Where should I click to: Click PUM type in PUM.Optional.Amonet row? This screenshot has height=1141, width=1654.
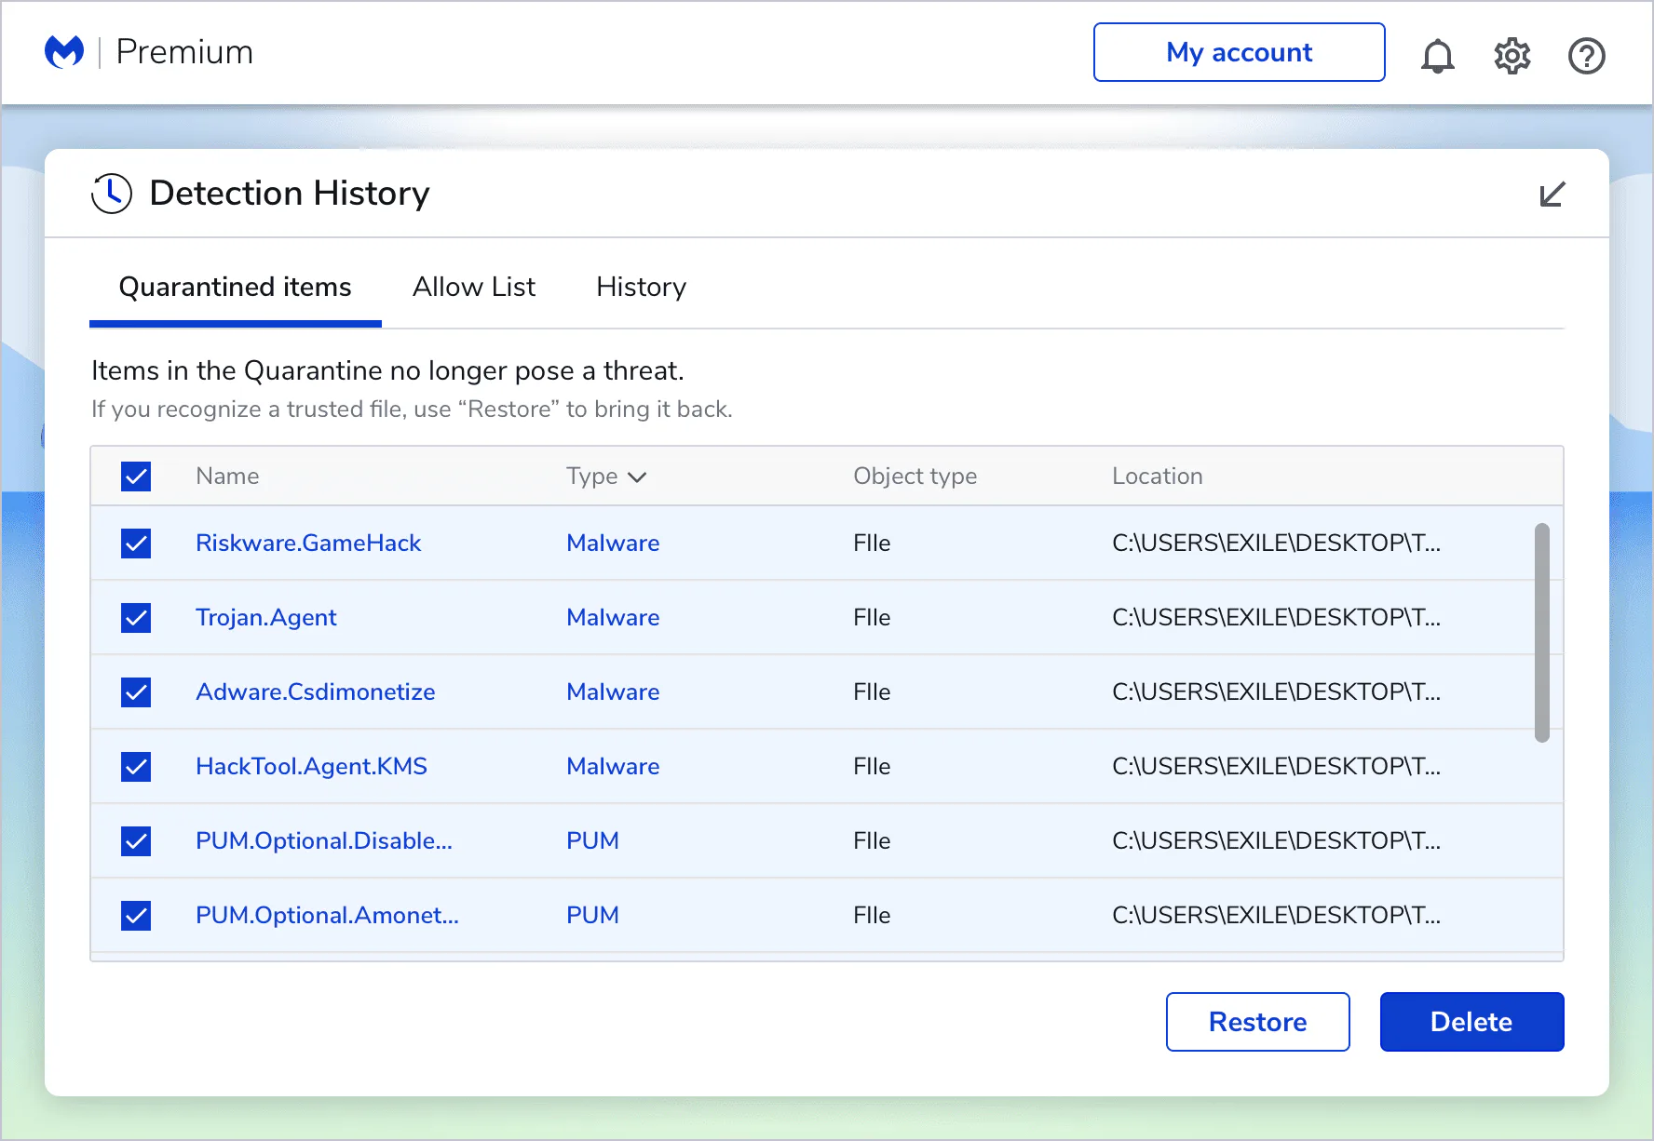tap(592, 916)
